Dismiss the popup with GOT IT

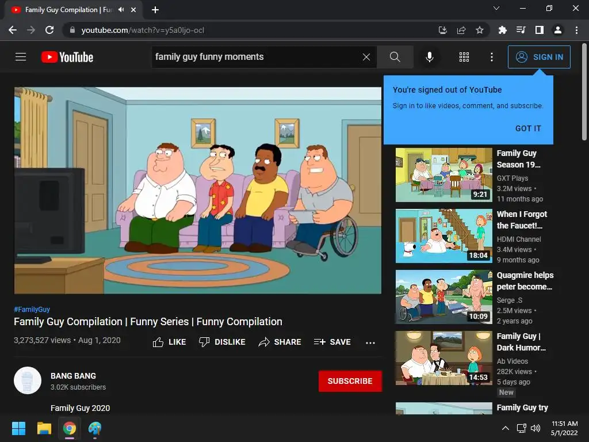click(x=528, y=128)
